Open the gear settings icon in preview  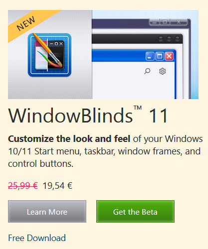tap(163, 71)
